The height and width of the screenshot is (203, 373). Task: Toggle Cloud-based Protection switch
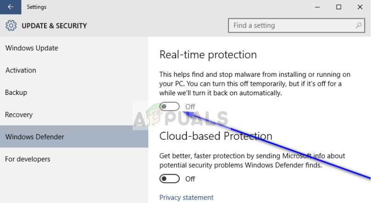tap(169, 179)
